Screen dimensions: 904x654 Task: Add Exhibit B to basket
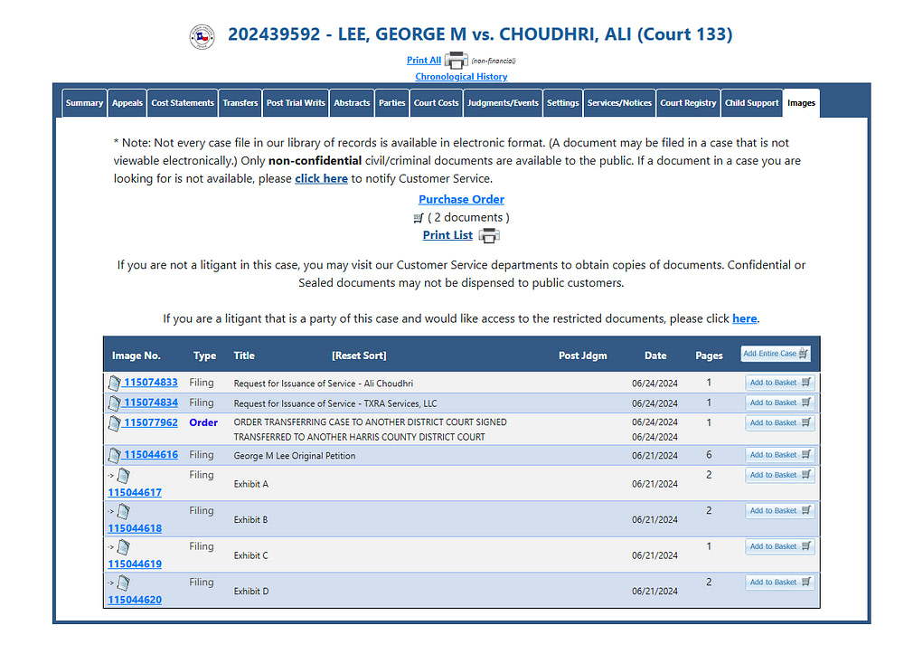[780, 511]
